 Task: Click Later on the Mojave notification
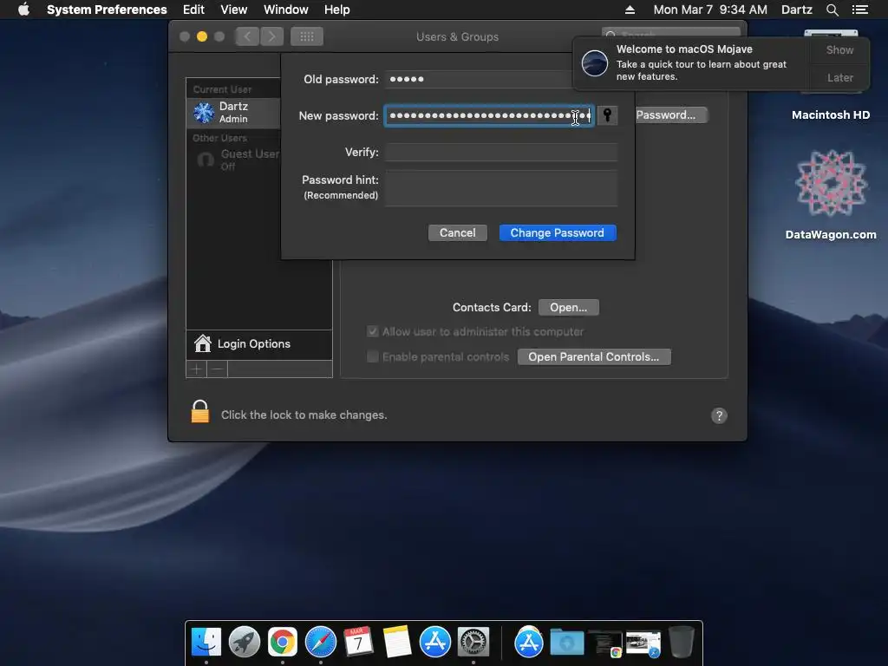coord(839,77)
